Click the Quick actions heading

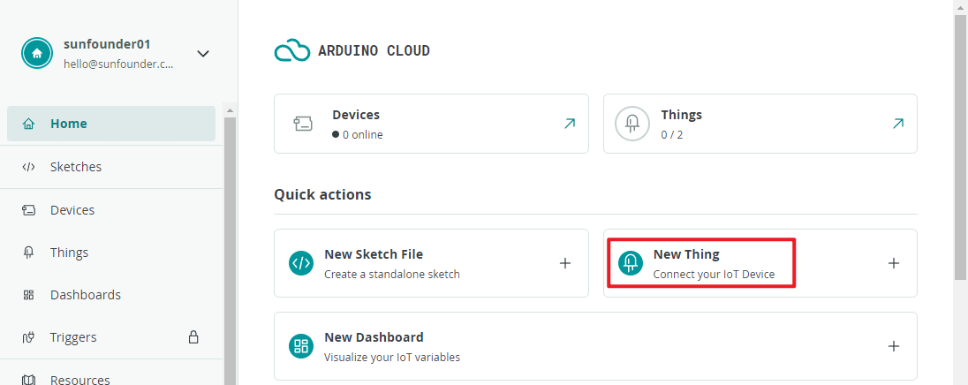(323, 195)
